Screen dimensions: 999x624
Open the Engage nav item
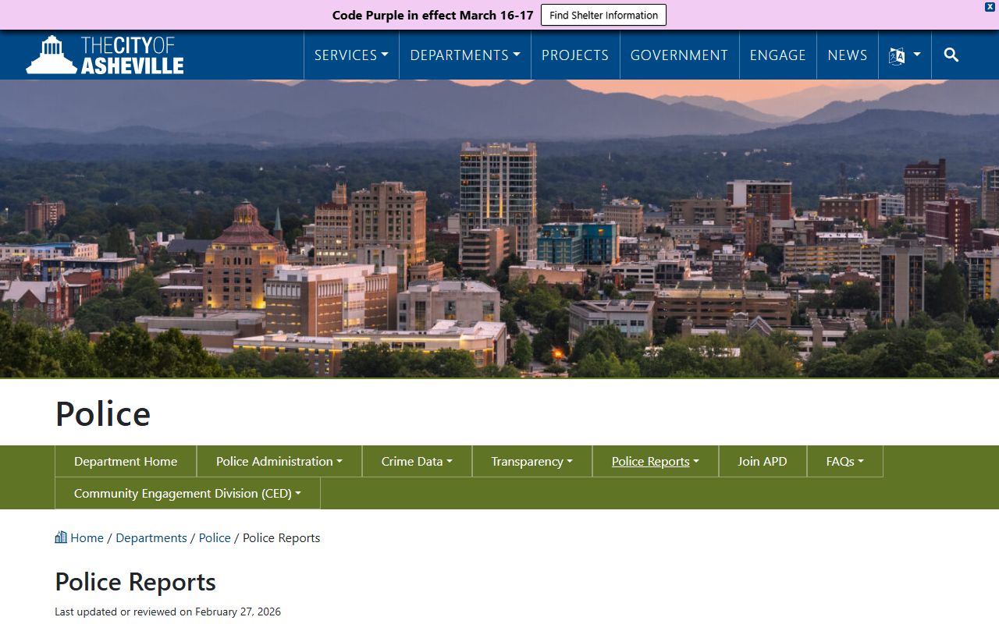777,55
